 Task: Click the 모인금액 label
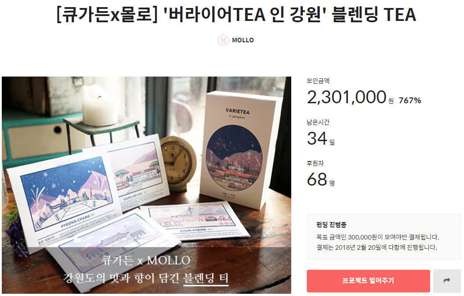click(x=318, y=81)
